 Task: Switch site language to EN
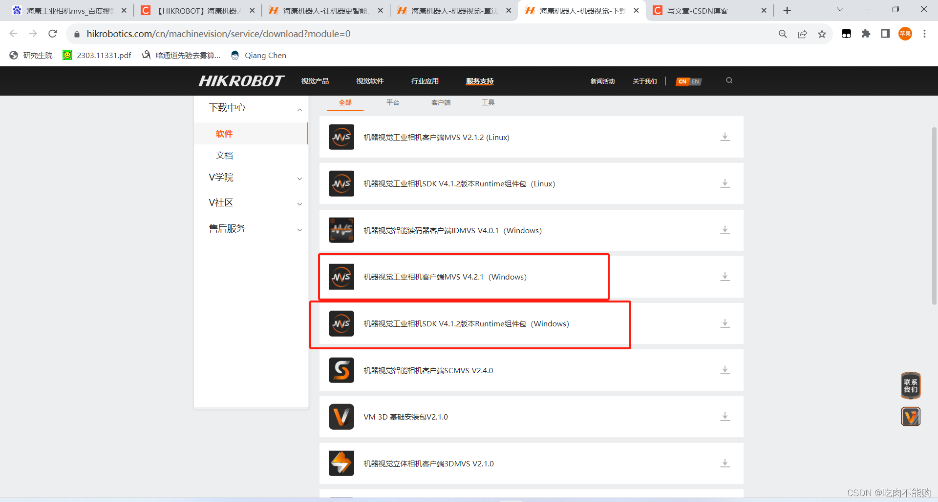pos(696,81)
